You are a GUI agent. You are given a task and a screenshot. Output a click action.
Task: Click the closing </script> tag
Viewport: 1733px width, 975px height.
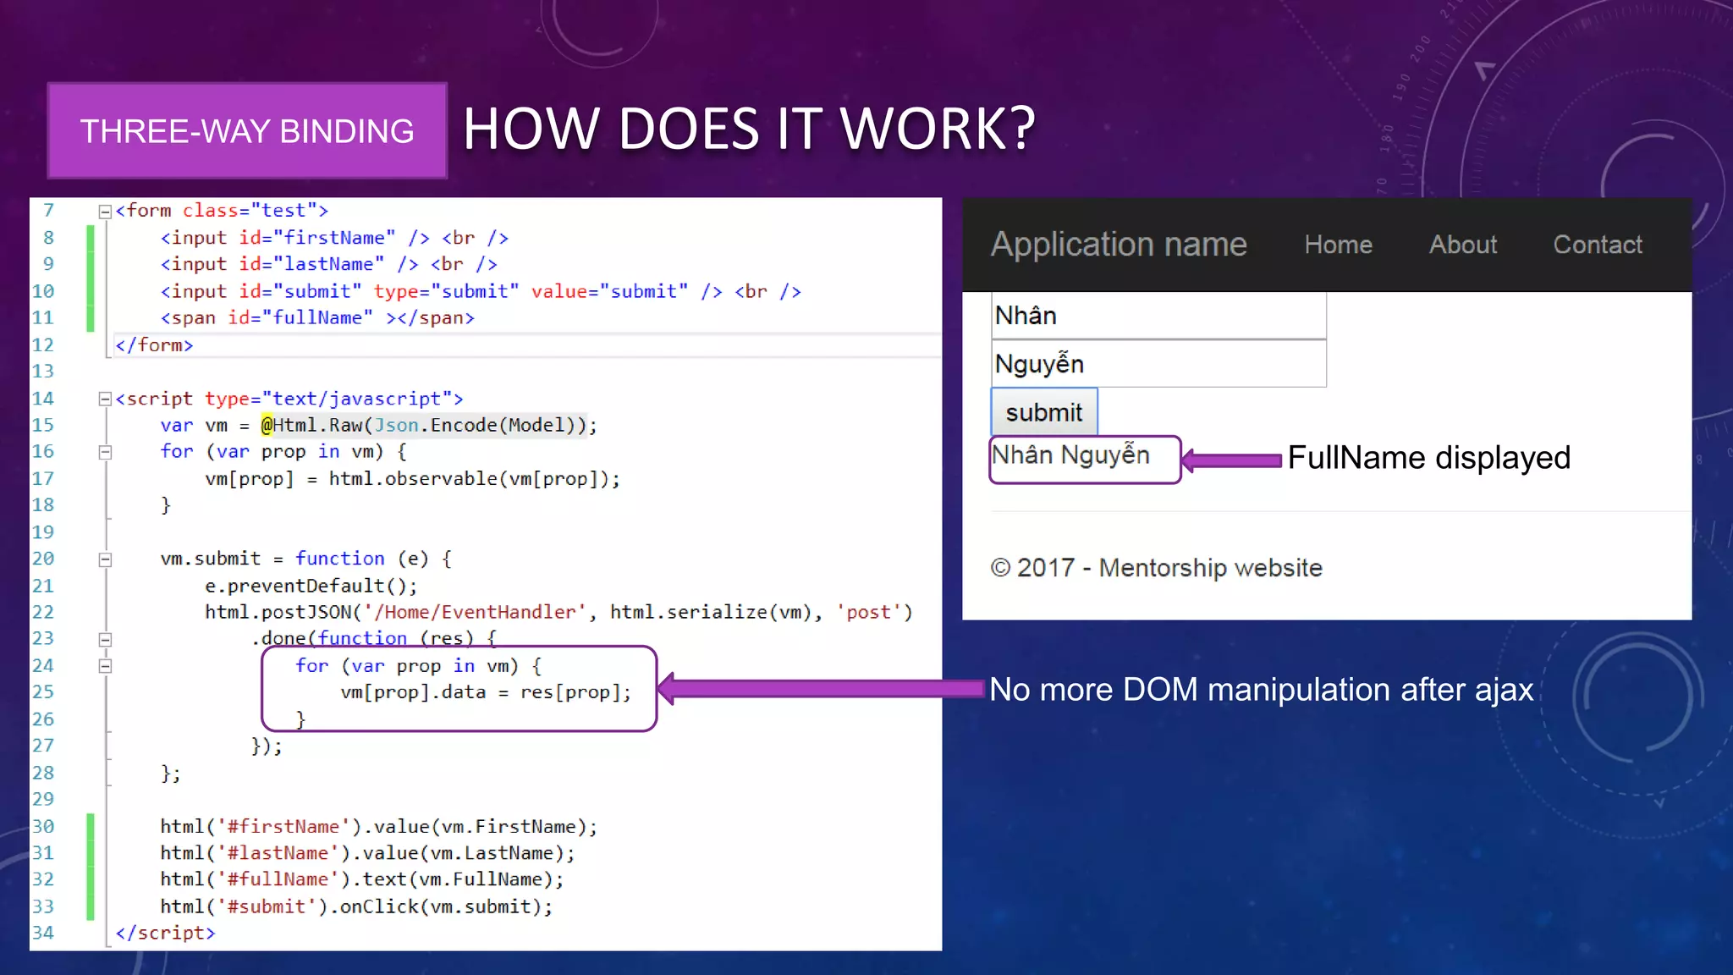pyautogui.click(x=165, y=933)
